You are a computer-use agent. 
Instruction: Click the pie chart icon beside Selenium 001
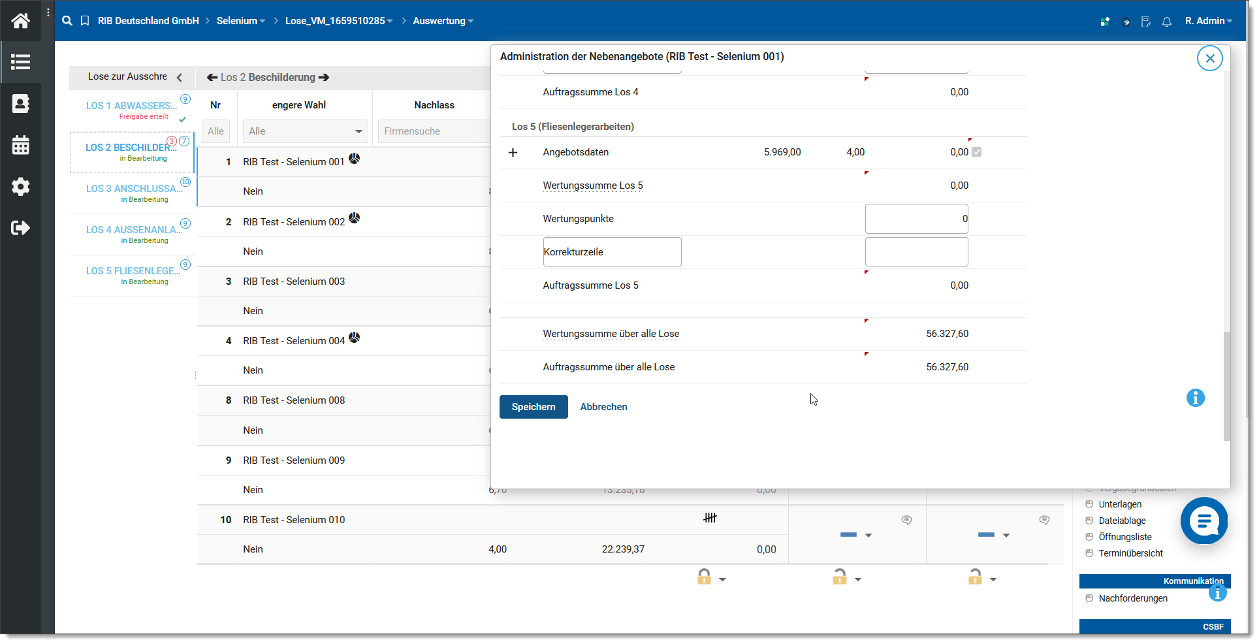tap(354, 158)
